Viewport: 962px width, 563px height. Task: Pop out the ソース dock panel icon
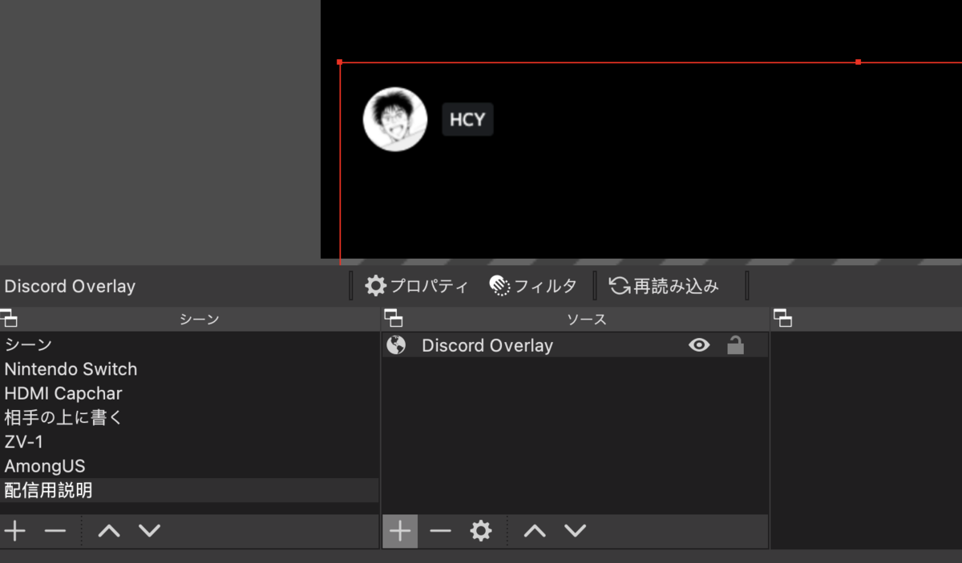394,319
